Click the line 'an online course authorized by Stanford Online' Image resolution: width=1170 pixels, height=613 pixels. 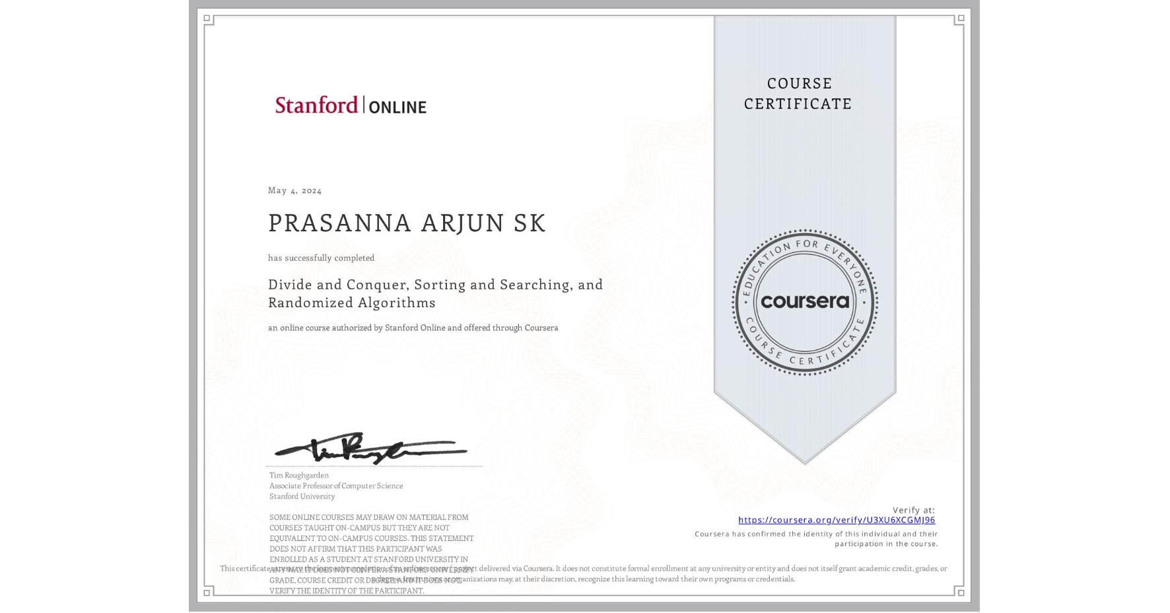click(413, 328)
